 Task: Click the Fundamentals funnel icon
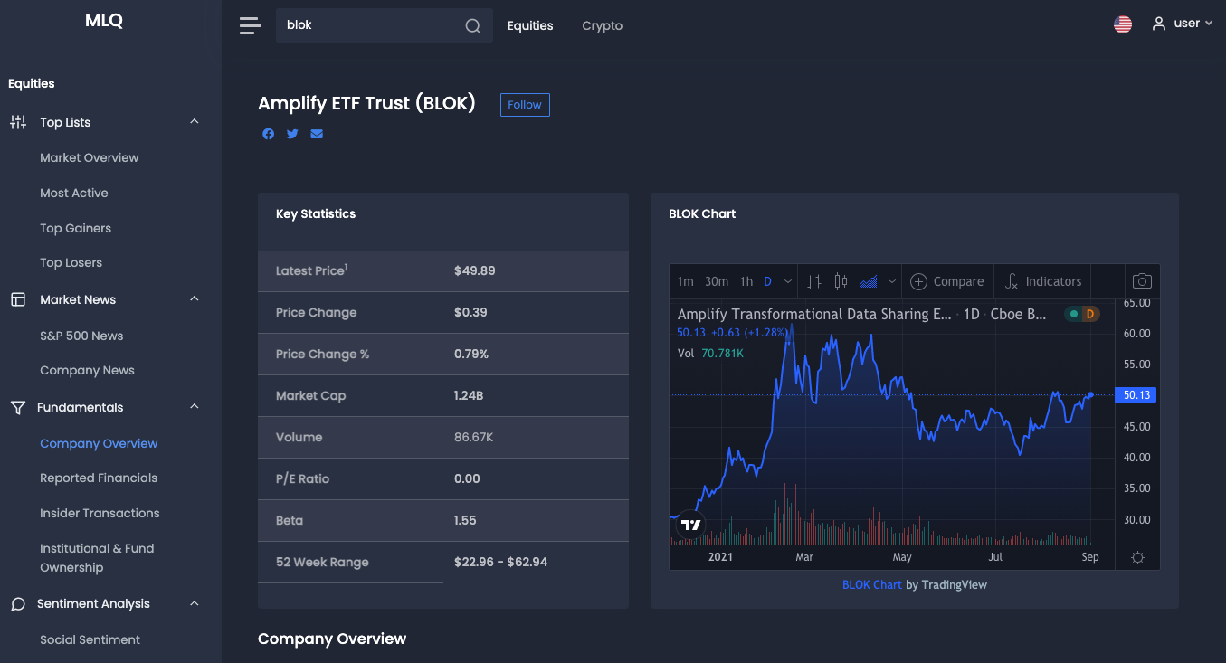pos(18,407)
